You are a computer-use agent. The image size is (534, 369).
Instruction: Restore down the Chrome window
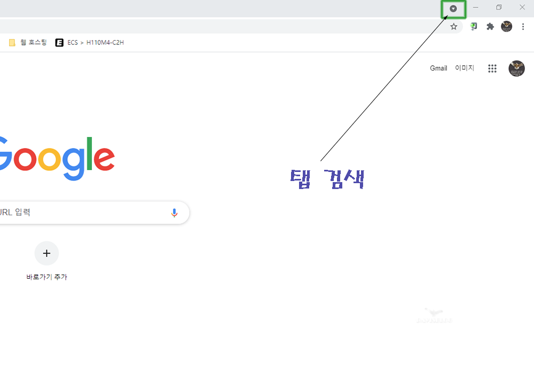click(499, 7)
